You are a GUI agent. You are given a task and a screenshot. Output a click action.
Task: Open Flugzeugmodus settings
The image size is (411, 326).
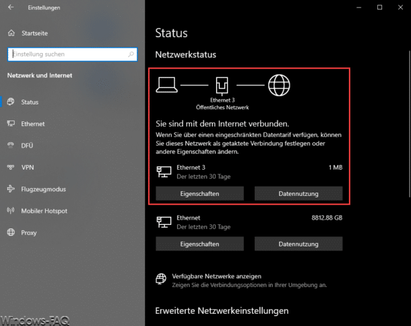44,189
